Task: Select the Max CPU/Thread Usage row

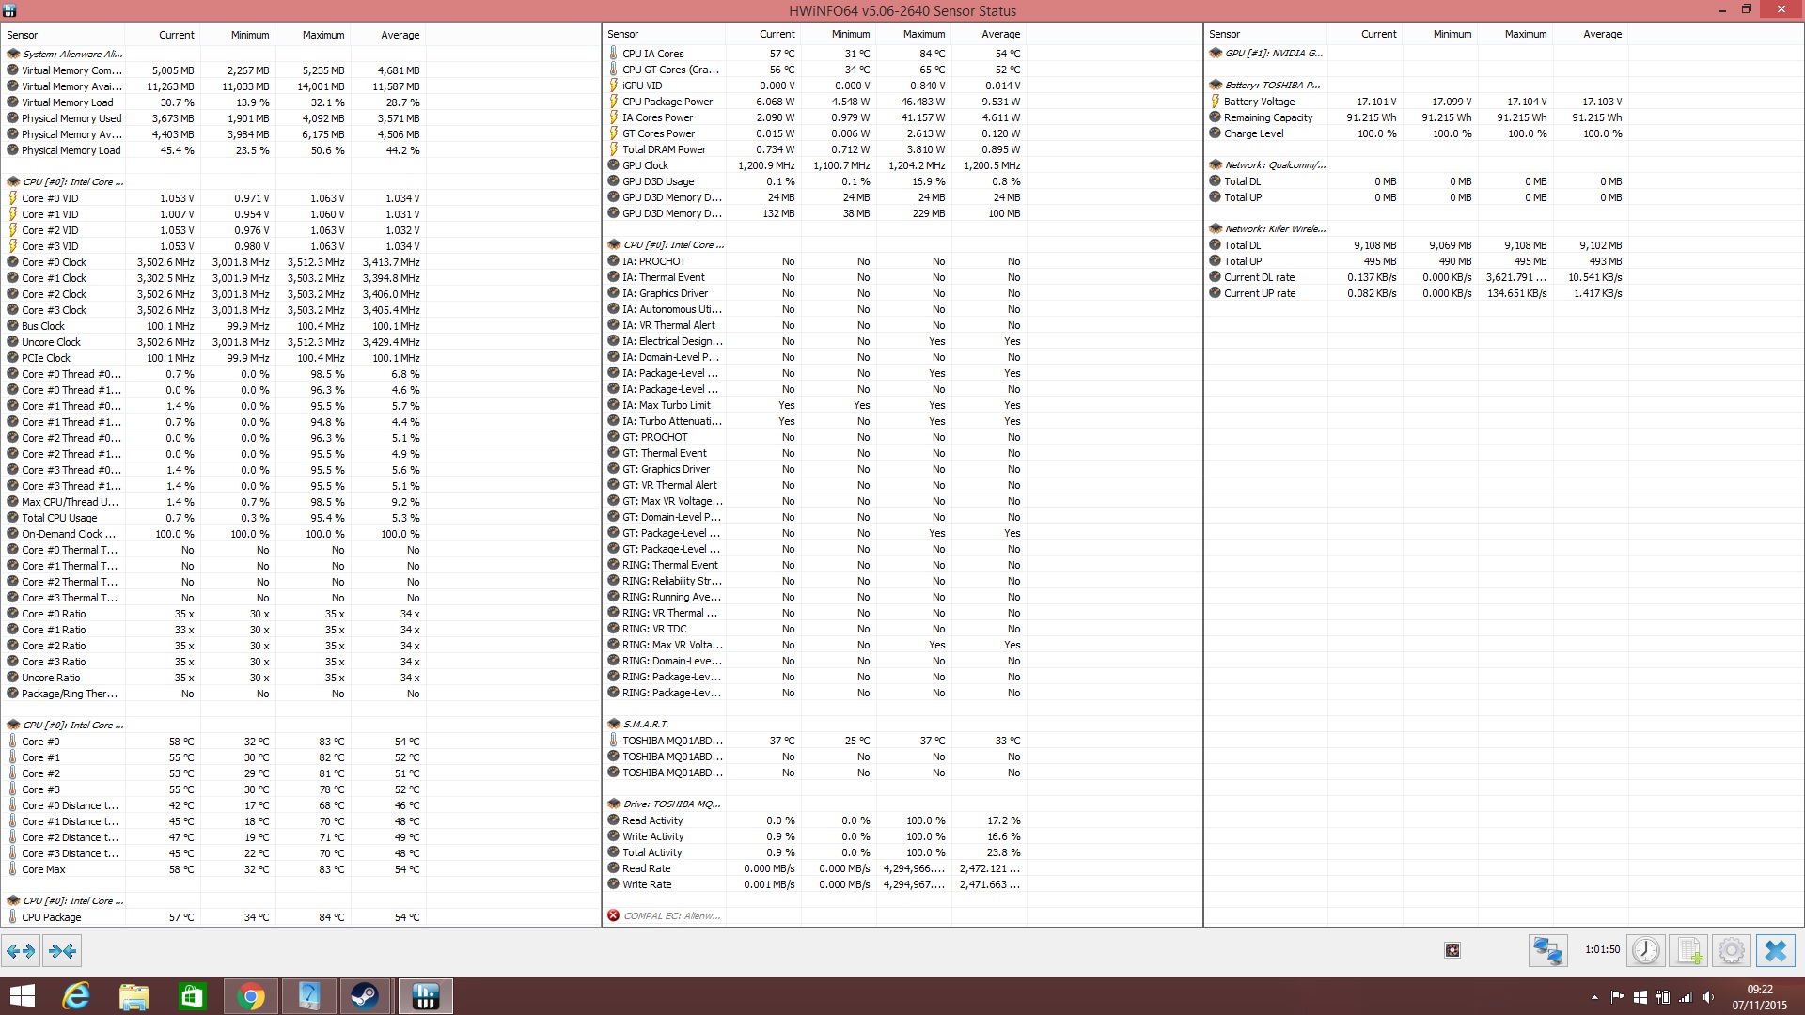Action: pos(214,502)
